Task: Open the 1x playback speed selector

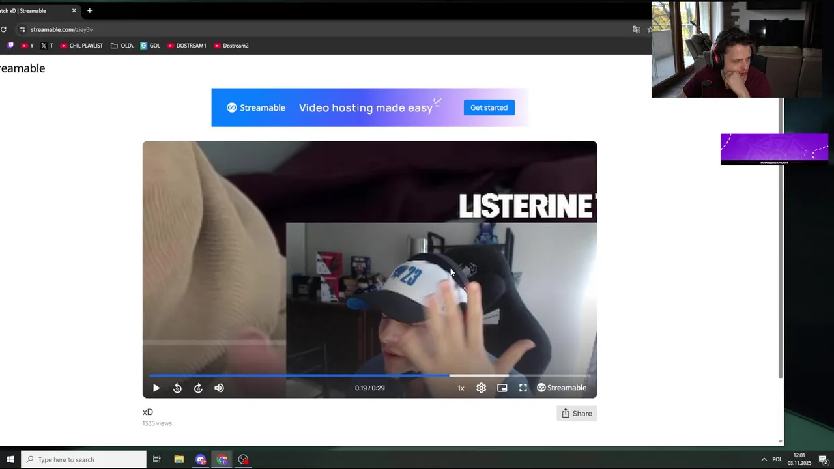Action: tap(461, 388)
